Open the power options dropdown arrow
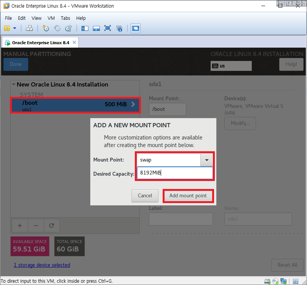The width and height of the screenshot is (307, 285). (15, 28)
